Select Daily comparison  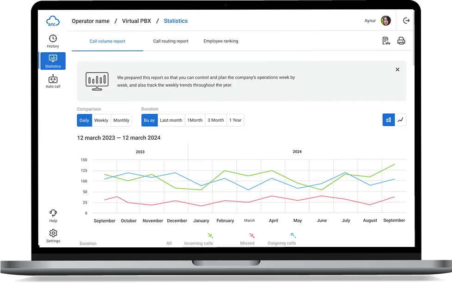coord(84,120)
